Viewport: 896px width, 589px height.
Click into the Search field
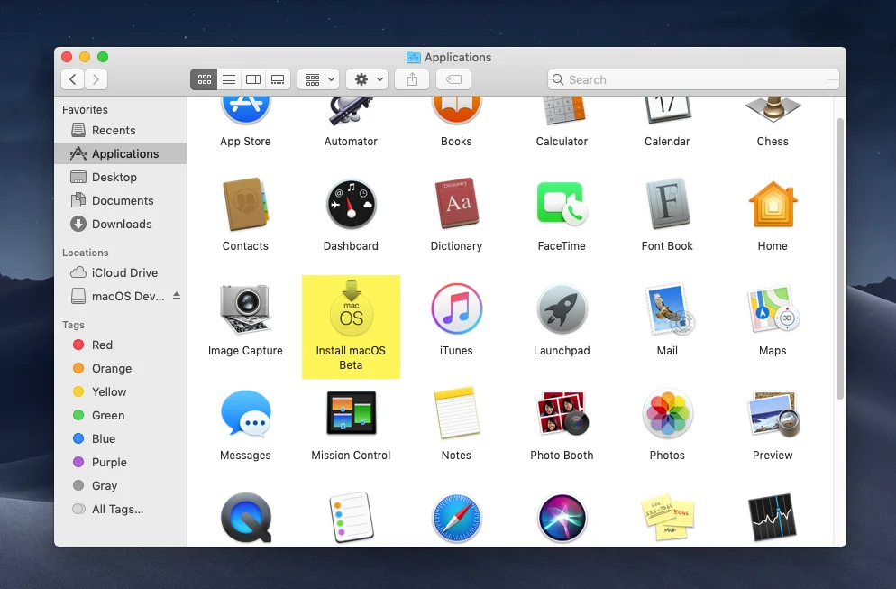coord(693,79)
